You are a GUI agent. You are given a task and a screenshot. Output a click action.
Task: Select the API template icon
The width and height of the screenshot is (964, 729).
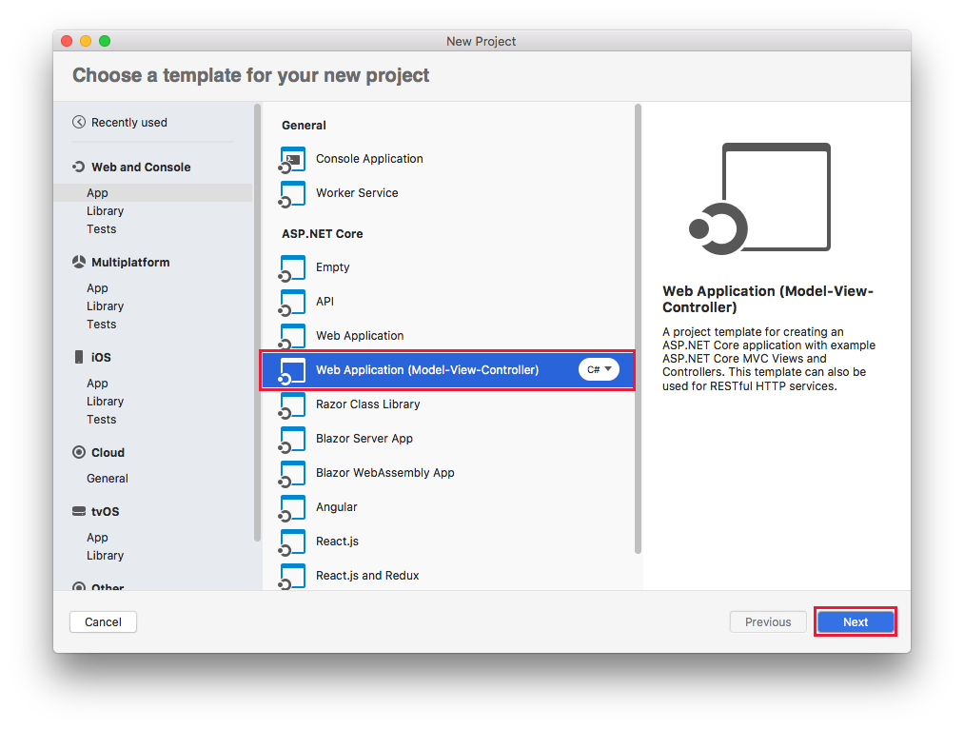click(291, 302)
